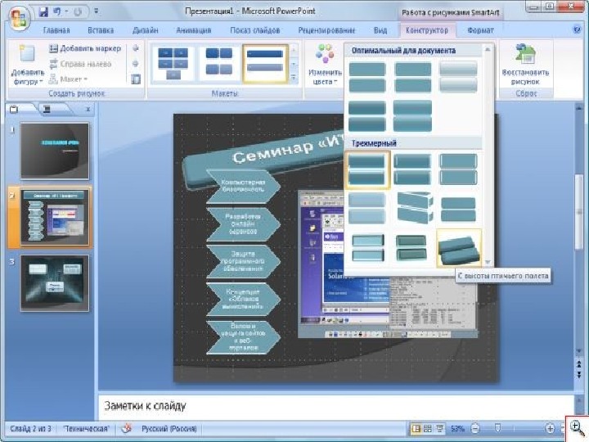The image size is (589, 442).
Task: Open the SmartArt Формат tab
Action: pos(480,30)
